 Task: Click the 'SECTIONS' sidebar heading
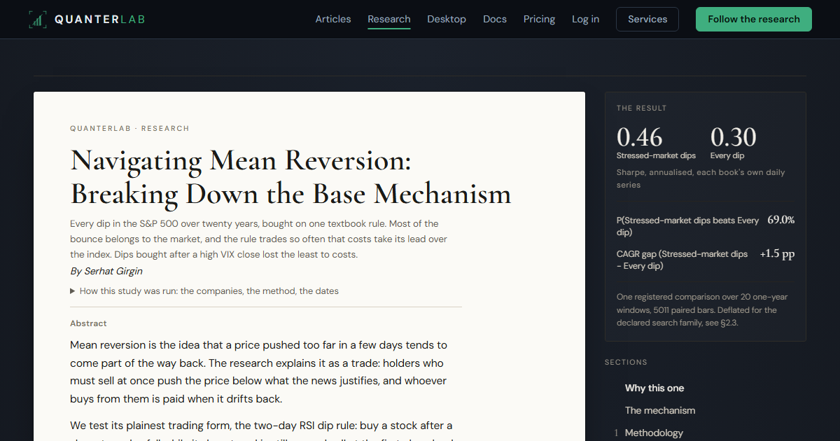coord(626,363)
